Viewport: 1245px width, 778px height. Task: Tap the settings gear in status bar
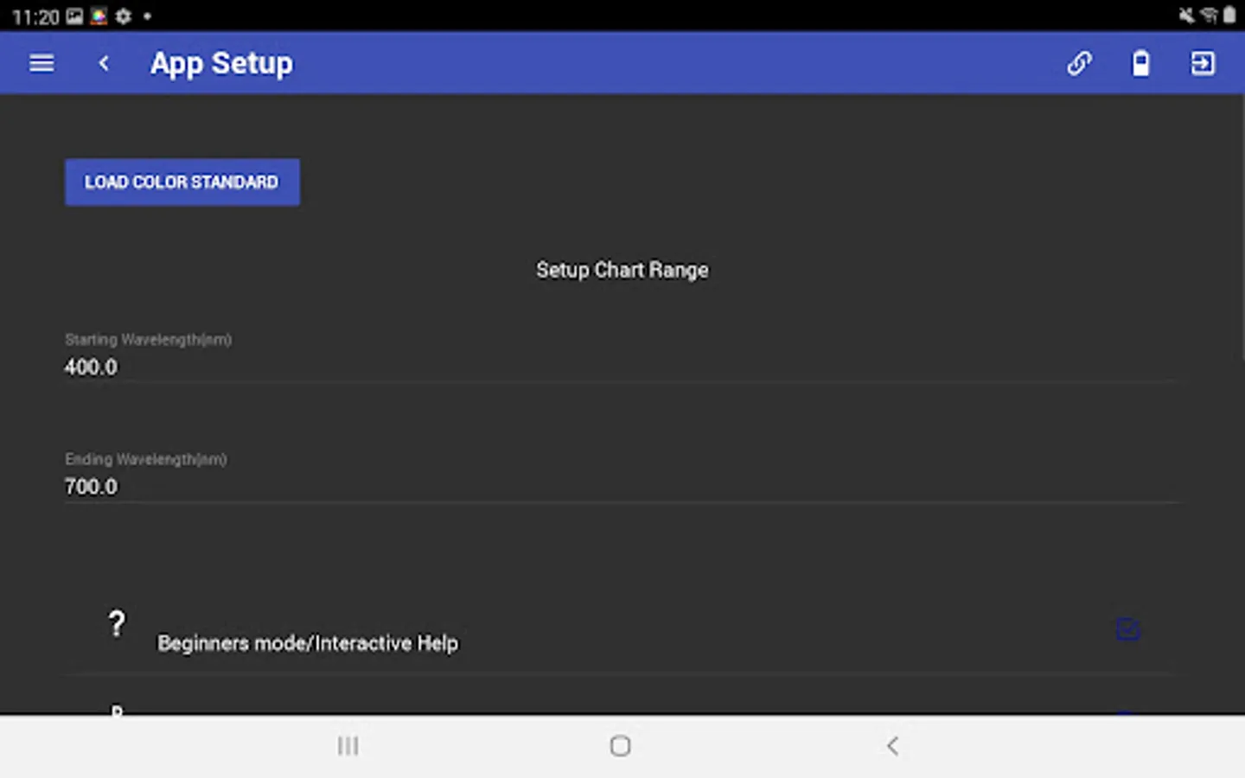point(124,16)
